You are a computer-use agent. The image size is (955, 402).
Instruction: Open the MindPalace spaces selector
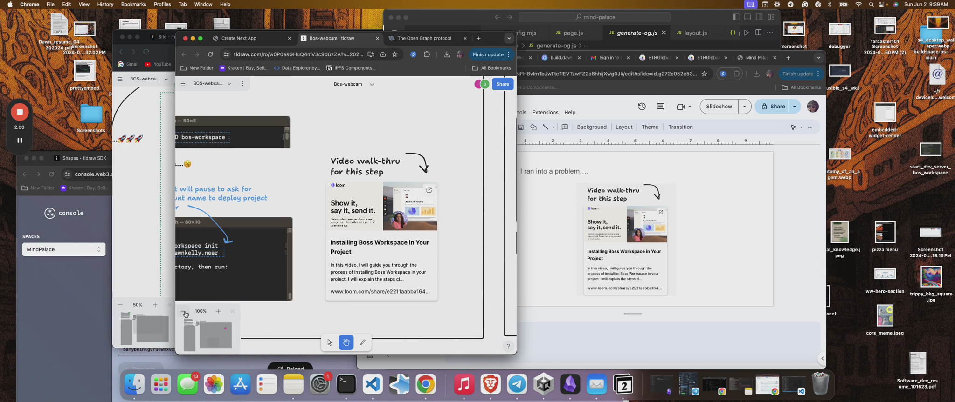[64, 249]
